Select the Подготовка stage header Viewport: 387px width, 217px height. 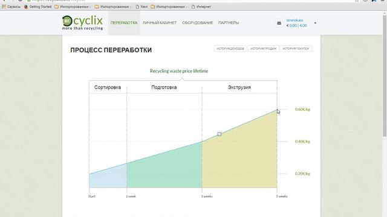click(x=164, y=87)
